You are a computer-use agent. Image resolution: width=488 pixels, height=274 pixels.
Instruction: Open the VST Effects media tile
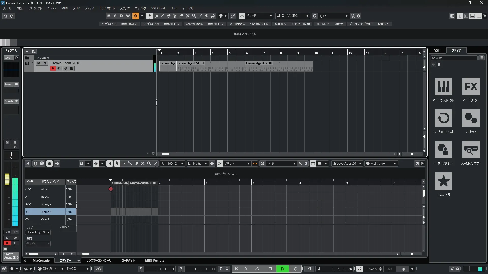471,87
